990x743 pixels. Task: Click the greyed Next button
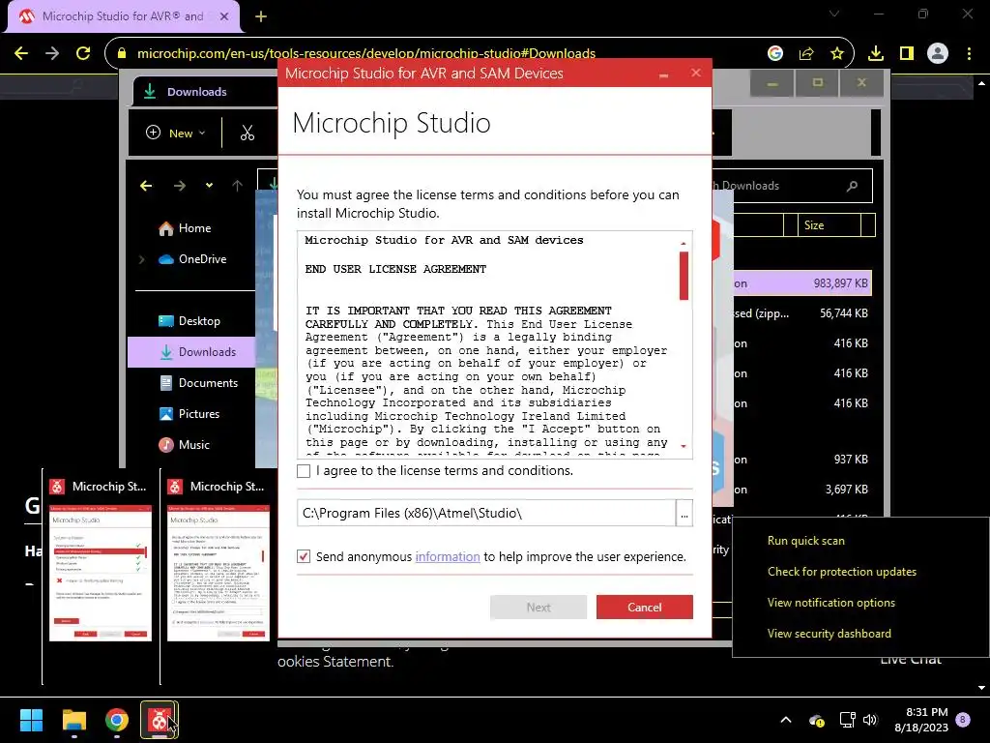[539, 608]
